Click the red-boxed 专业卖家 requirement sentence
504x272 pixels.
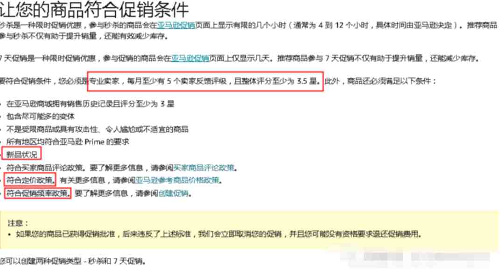tap(205, 81)
